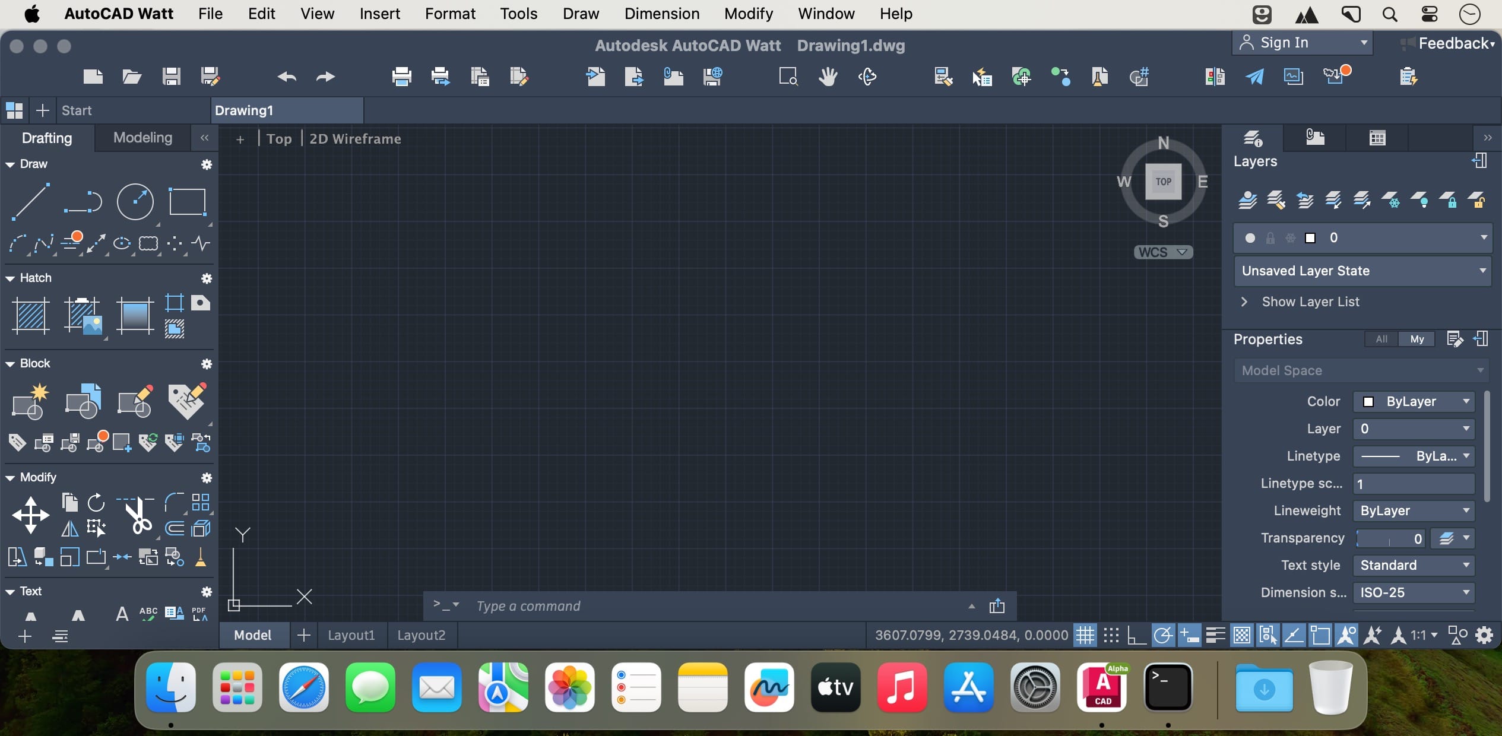Image resolution: width=1502 pixels, height=736 pixels.
Task: Click the Orbit tool icon
Action: (x=867, y=77)
